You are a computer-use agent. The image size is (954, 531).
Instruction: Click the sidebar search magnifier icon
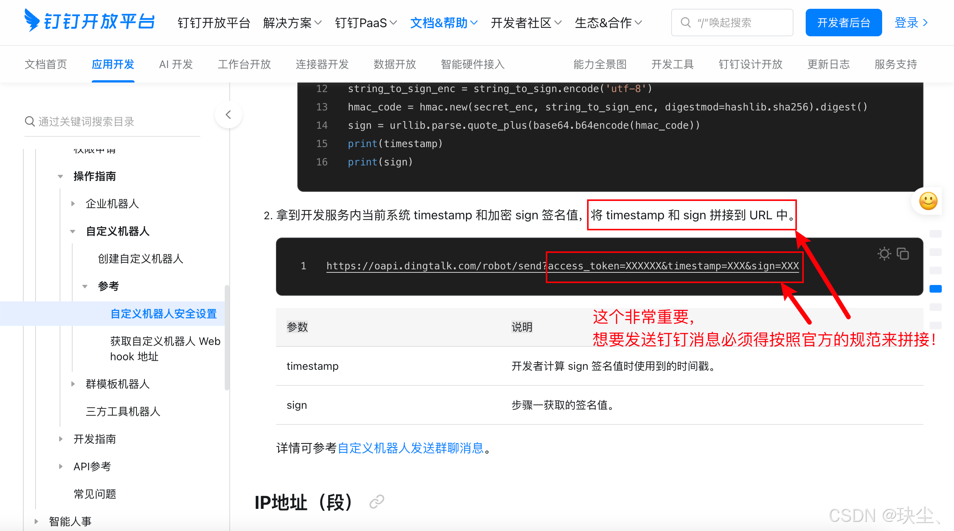[30, 121]
